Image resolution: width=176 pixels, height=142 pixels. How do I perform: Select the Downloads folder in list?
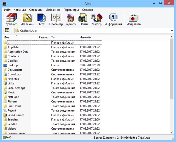click(15, 74)
